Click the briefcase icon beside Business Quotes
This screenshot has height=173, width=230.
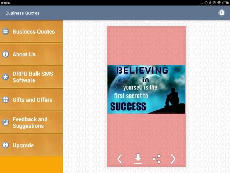[x=5, y=31]
